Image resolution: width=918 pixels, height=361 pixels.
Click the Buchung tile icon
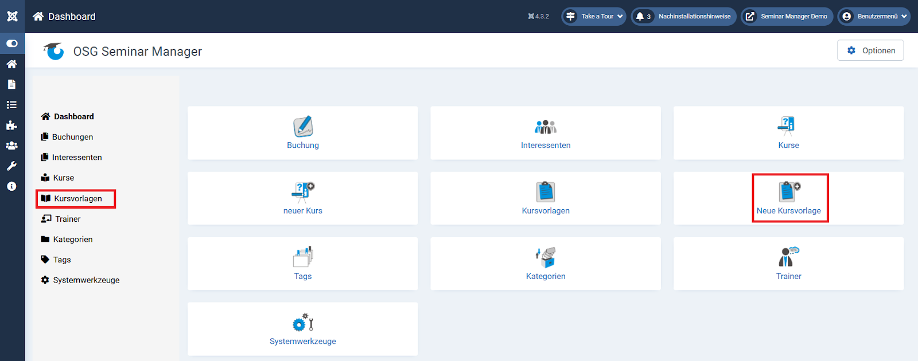(303, 126)
